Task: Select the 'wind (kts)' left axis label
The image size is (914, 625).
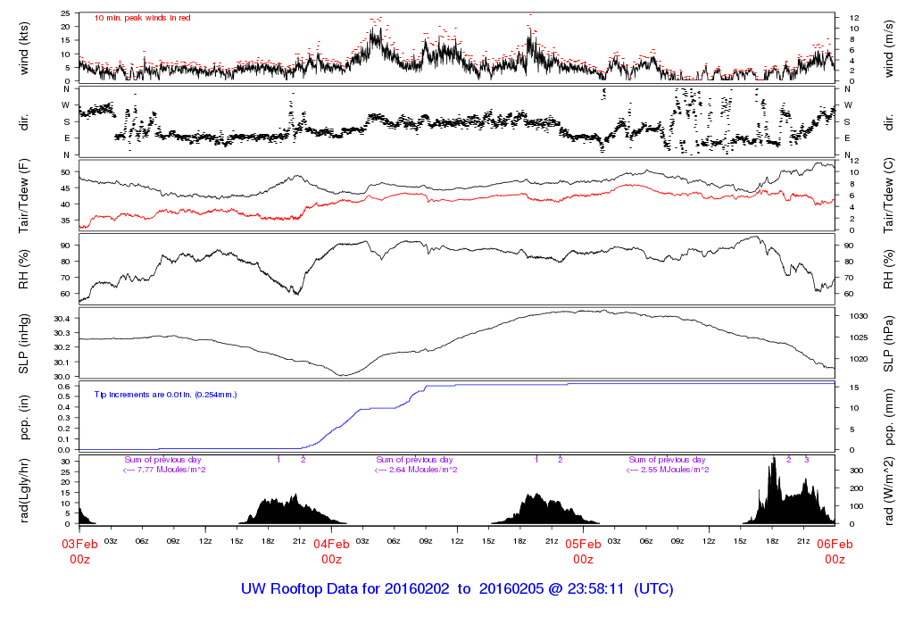Action: pyautogui.click(x=24, y=48)
